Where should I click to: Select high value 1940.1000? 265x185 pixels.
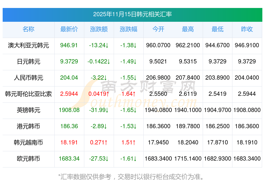[x=188, y=110]
